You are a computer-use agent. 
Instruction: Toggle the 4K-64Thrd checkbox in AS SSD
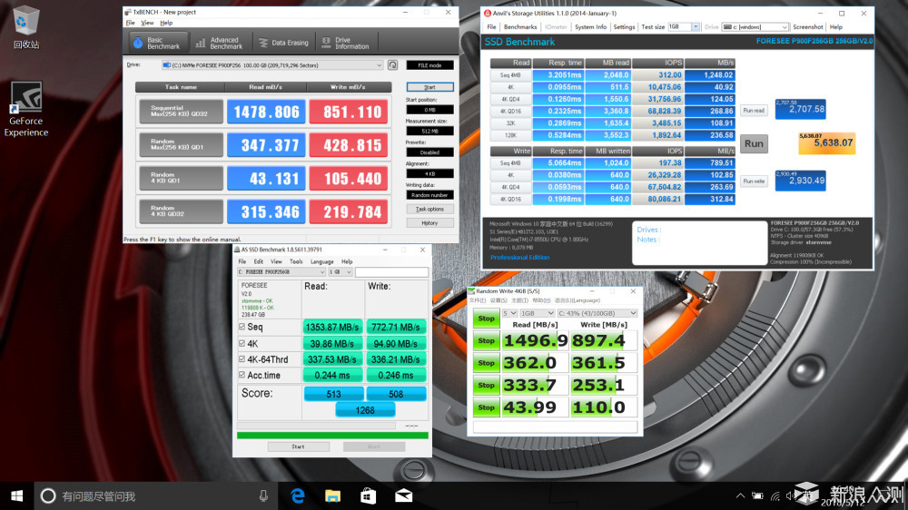tap(242, 359)
